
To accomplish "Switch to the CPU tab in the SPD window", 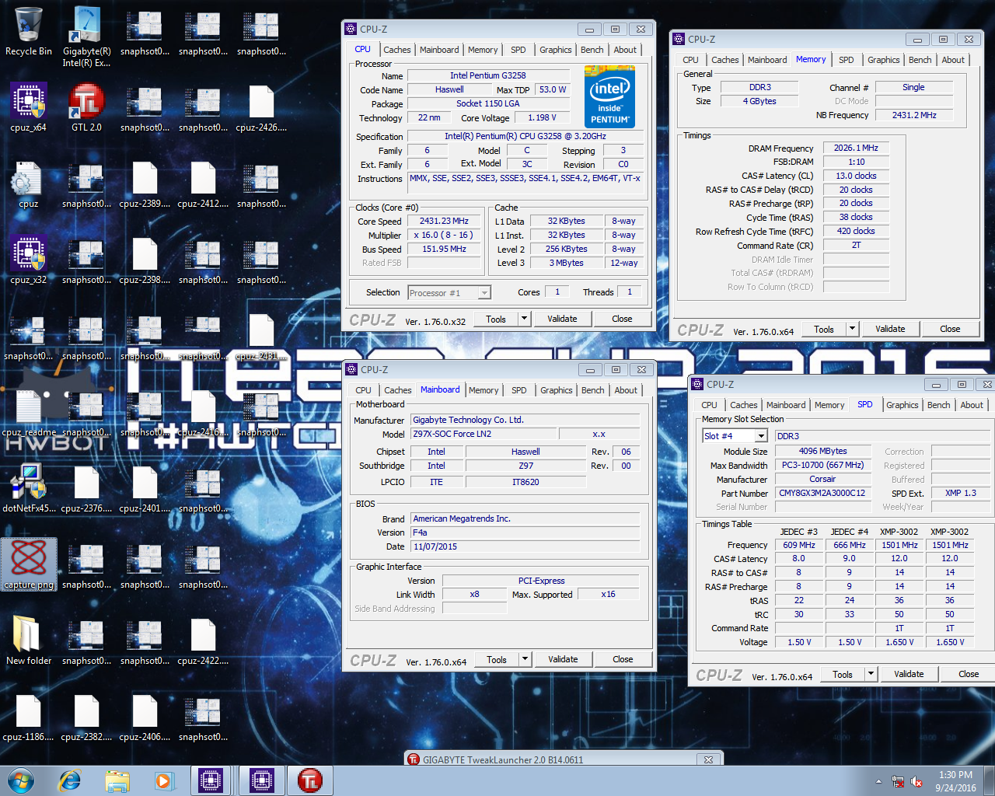I will coord(709,405).
